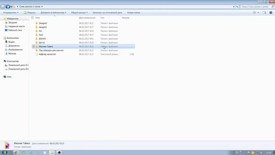The width and height of the screenshot is (275, 155).
Task: Expand the address bar history dropdown
Action: (x=234, y=7)
